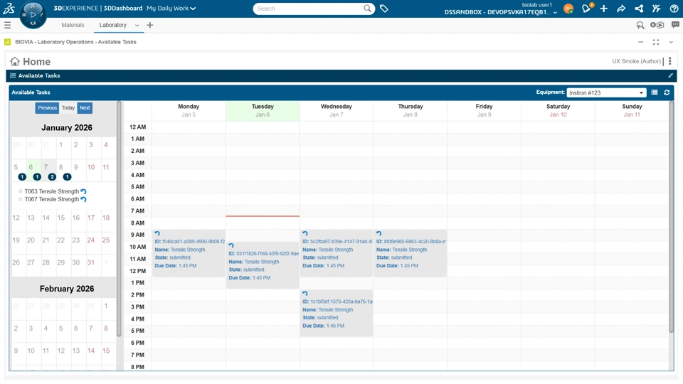Open the social network share icon
This screenshot has width=683, height=384.
pos(639,9)
